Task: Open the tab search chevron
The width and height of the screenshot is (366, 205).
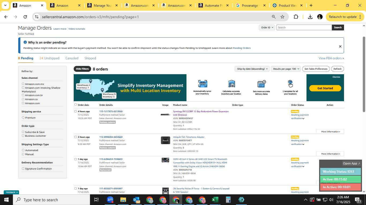Action: pyautogui.click(x=5, y=5)
